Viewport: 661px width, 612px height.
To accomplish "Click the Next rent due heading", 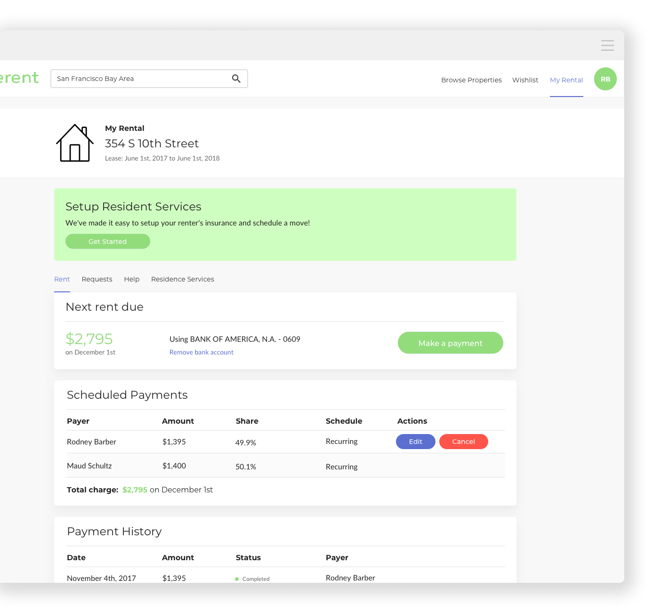I will tap(105, 307).
